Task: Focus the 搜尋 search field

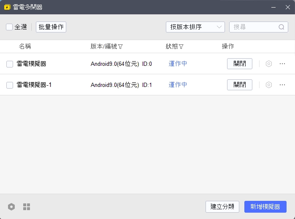Action: pyautogui.click(x=259, y=27)
